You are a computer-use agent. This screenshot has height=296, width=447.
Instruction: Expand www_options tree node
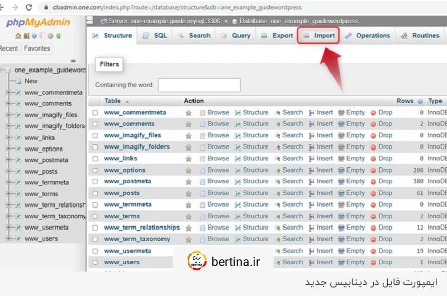[8, 149]
